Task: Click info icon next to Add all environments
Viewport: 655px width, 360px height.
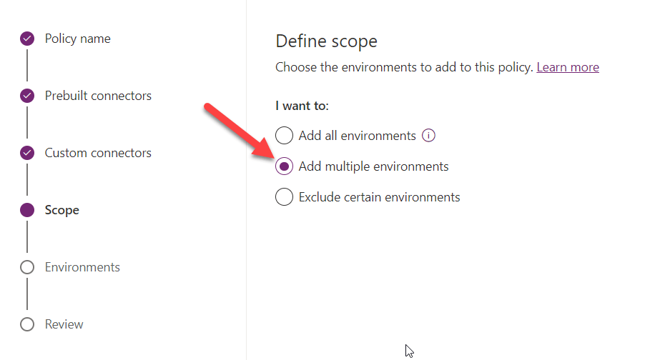Action: 428,136
